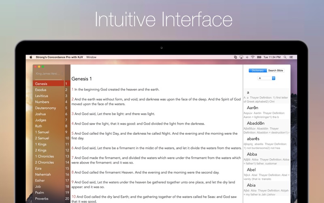
Task: Open the AirPlay menu bar icon
Action: 241,57
